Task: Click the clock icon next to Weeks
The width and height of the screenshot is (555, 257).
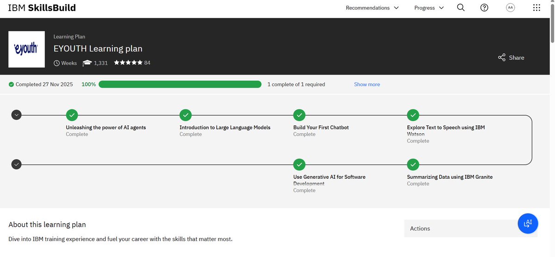Action: pyautogui.click(x=56, y=63)
